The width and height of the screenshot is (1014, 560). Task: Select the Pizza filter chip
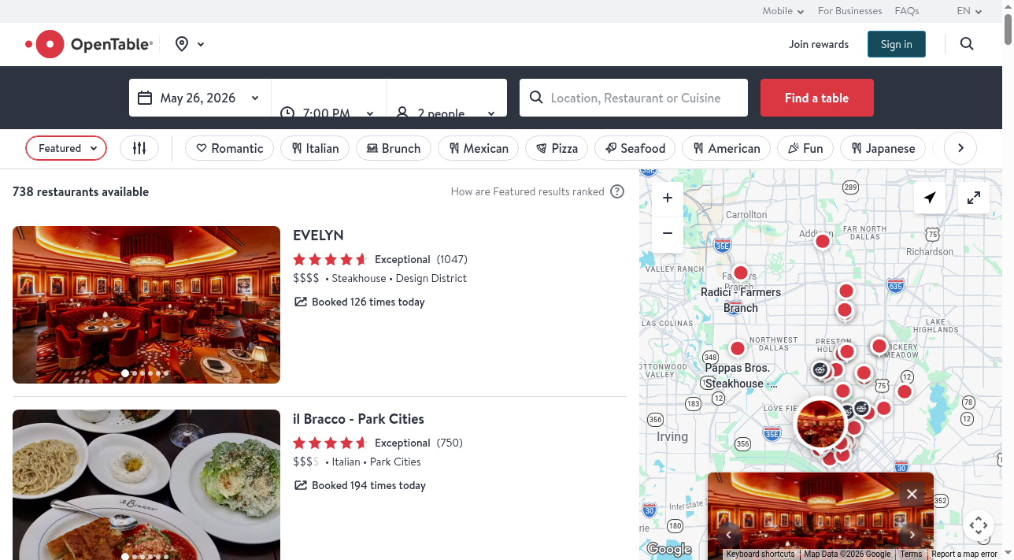point(557,148)
